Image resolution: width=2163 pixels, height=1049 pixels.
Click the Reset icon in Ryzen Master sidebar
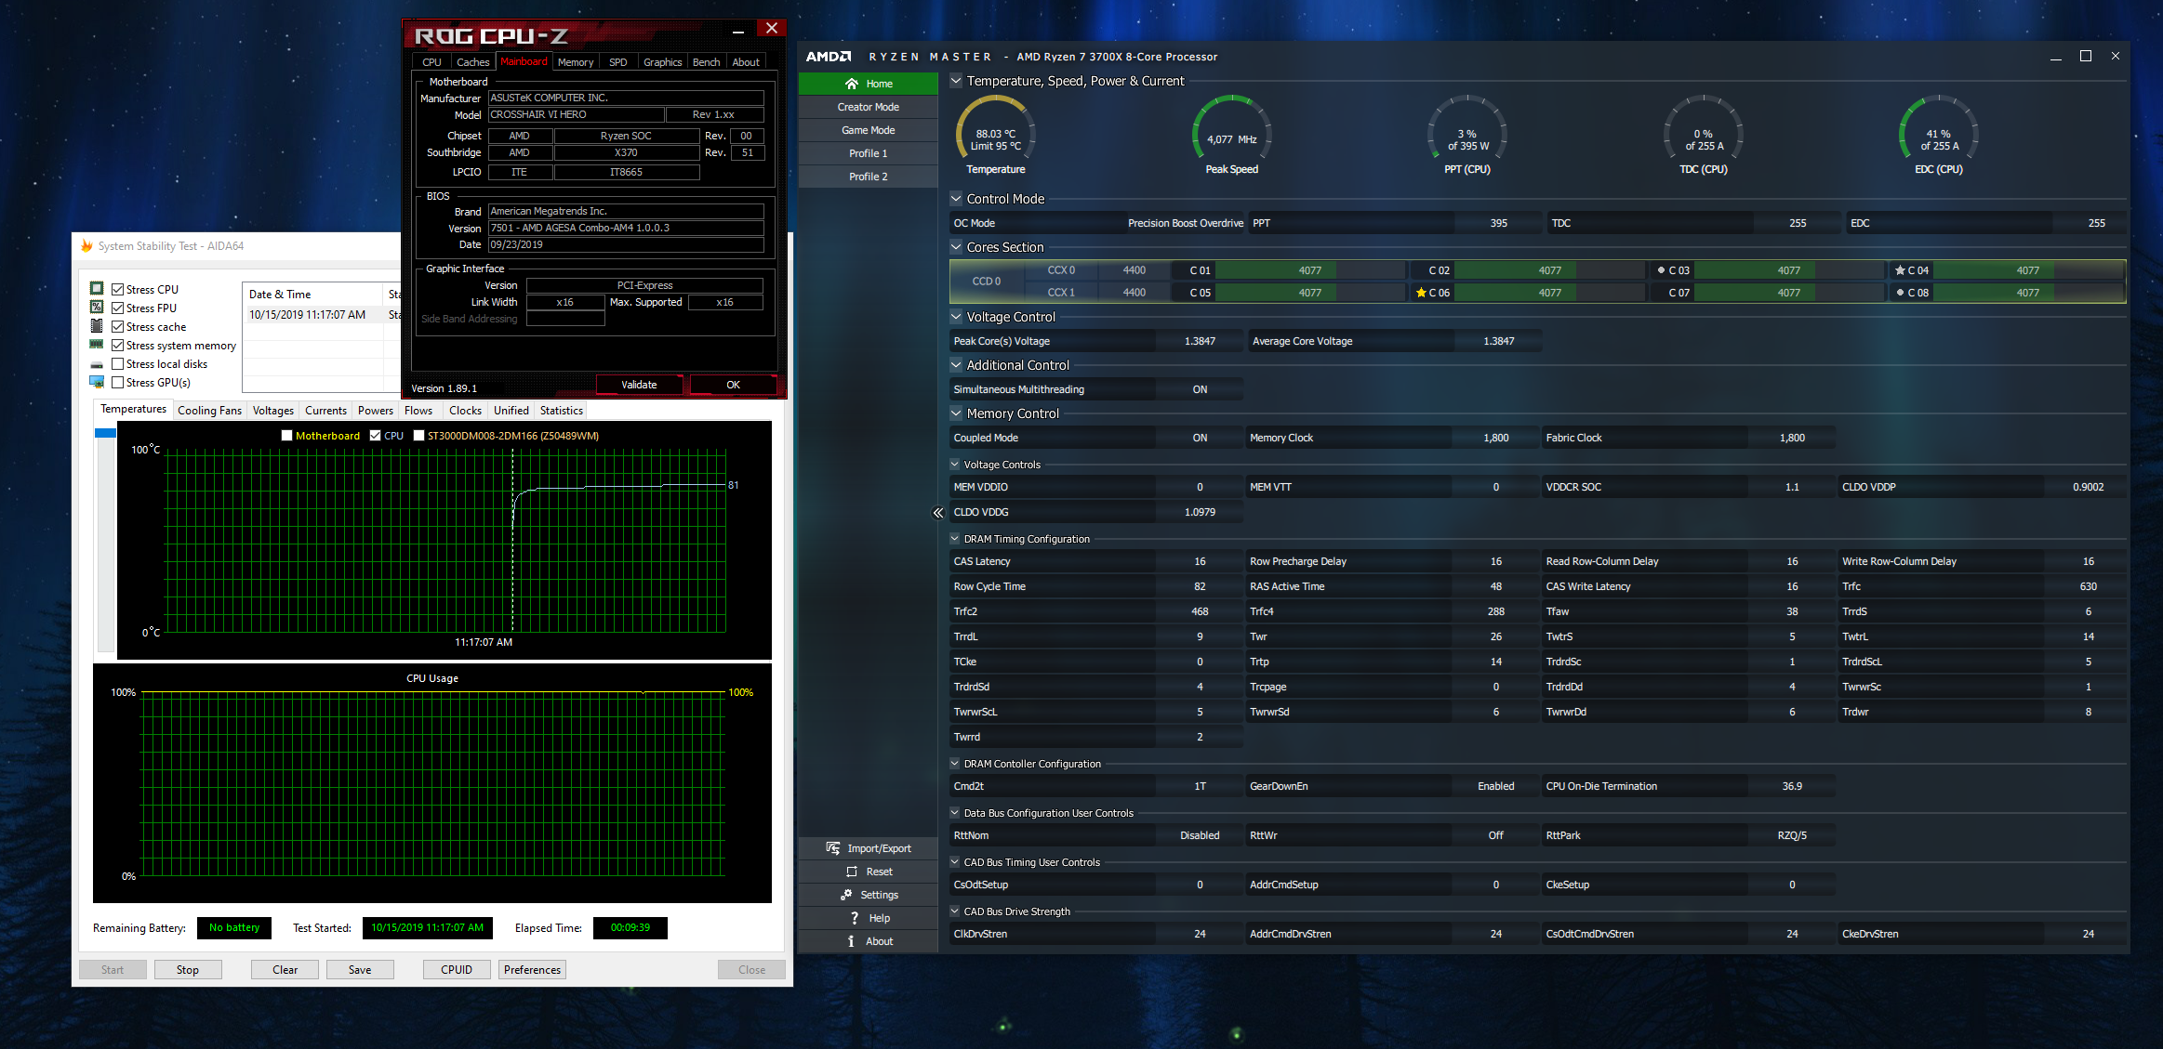click(x=852, y=872)
